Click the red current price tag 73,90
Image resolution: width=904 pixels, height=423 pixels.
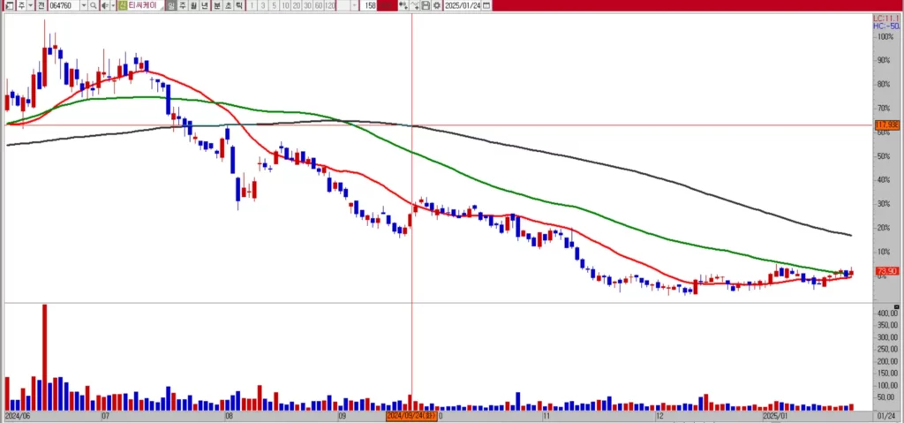tap(886, 270)
